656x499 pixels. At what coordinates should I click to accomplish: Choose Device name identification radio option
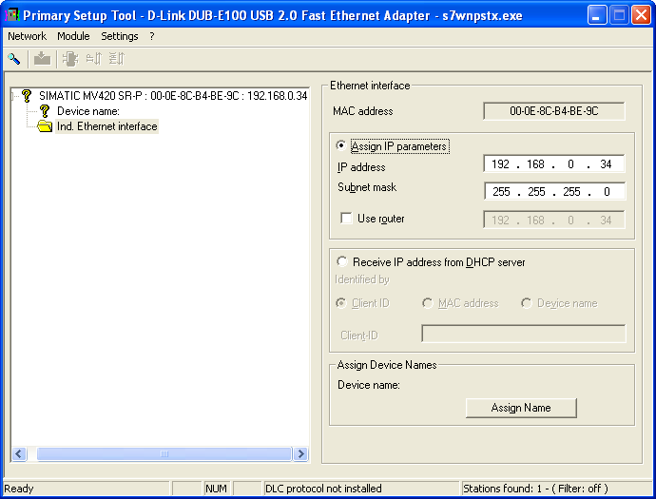tap(527, 303)
